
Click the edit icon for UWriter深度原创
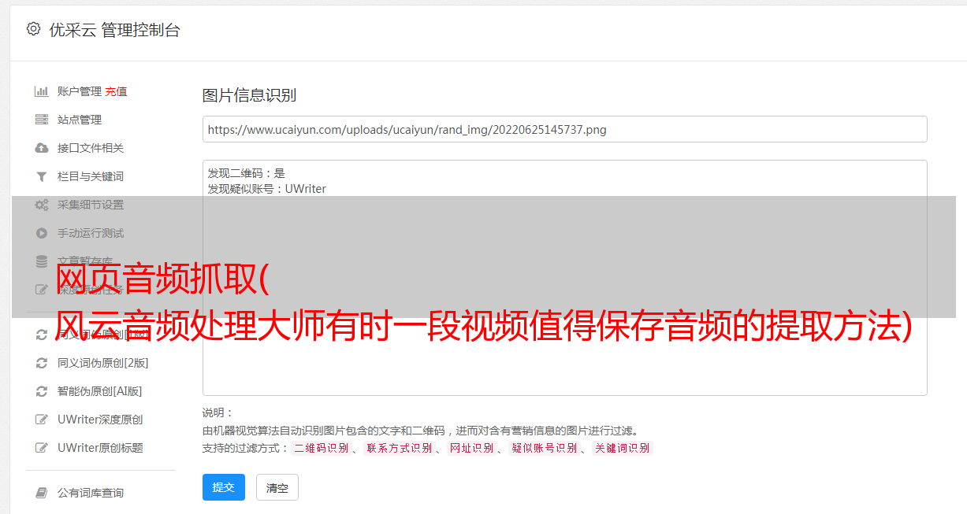[x=42, y=420]
